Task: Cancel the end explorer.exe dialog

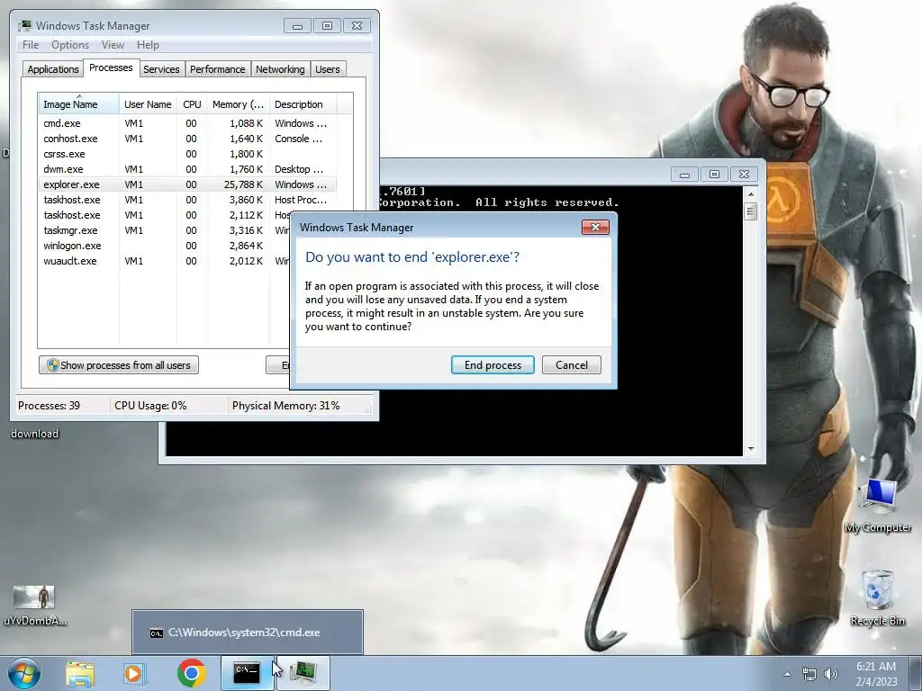Action: (572, 365)
